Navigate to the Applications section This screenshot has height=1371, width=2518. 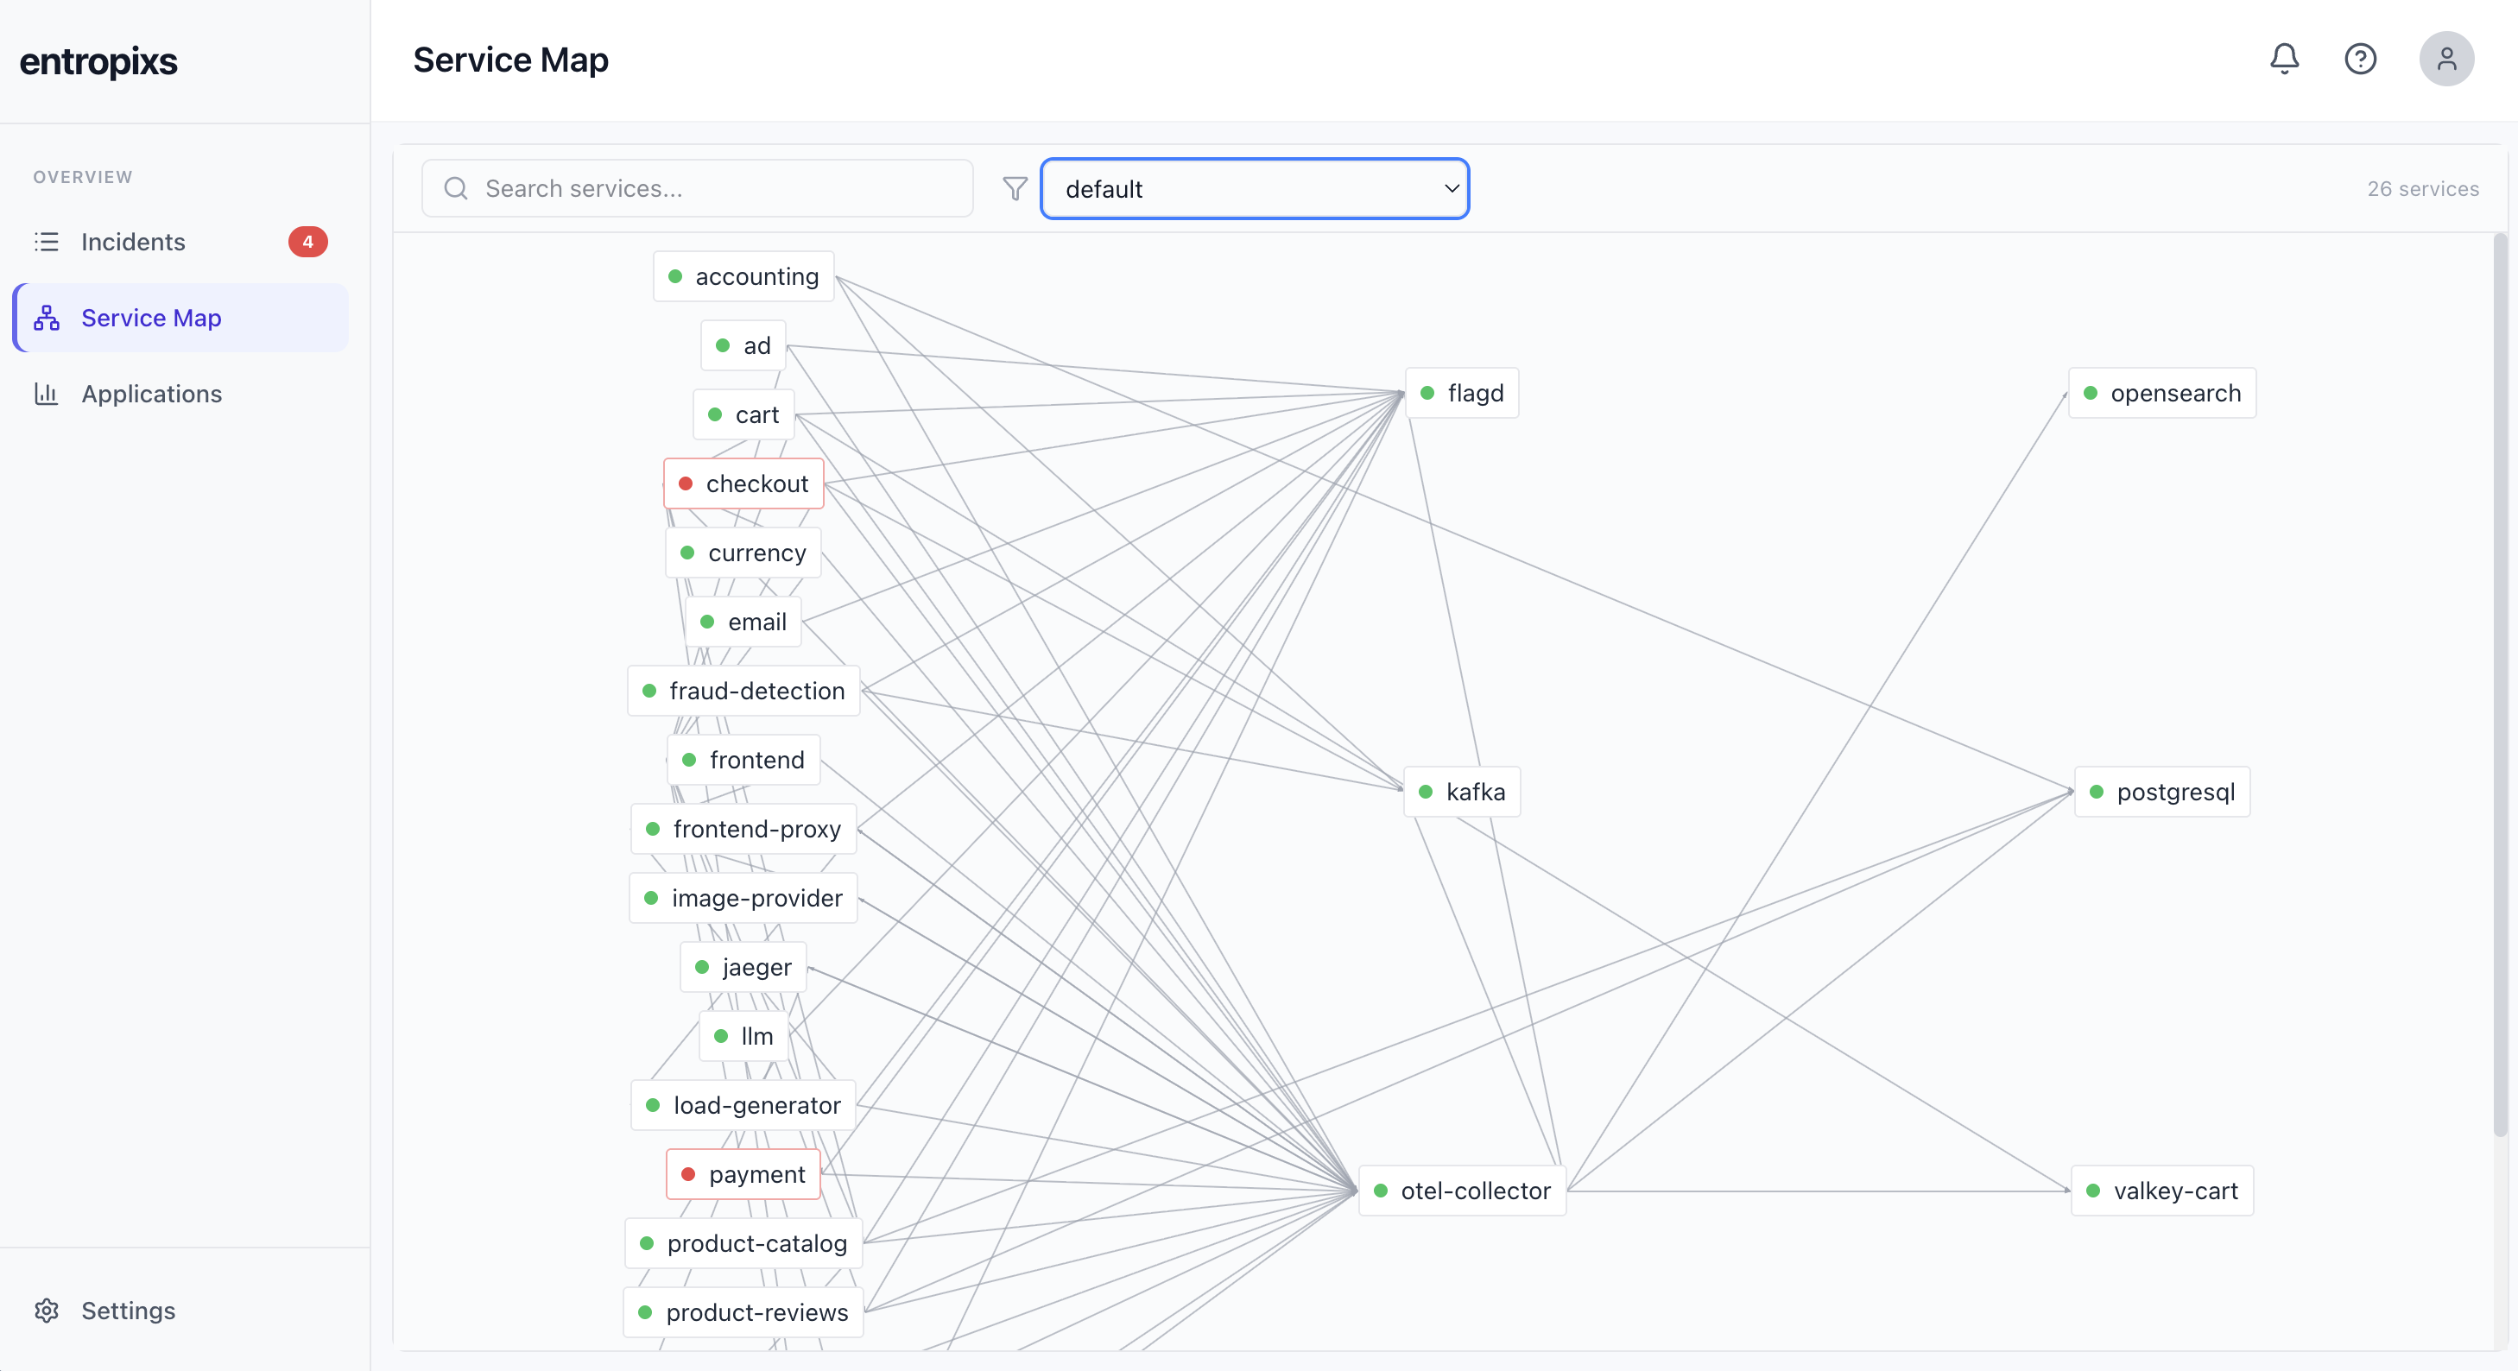[x=151, y=394]
